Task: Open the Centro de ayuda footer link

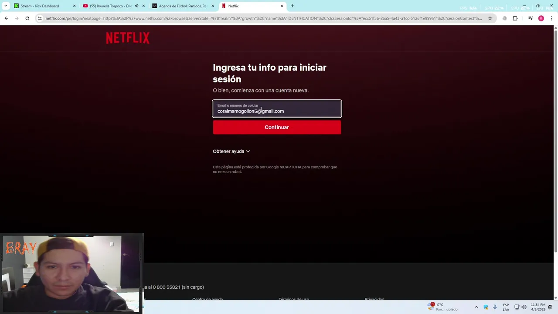Action: coord(208,299)
